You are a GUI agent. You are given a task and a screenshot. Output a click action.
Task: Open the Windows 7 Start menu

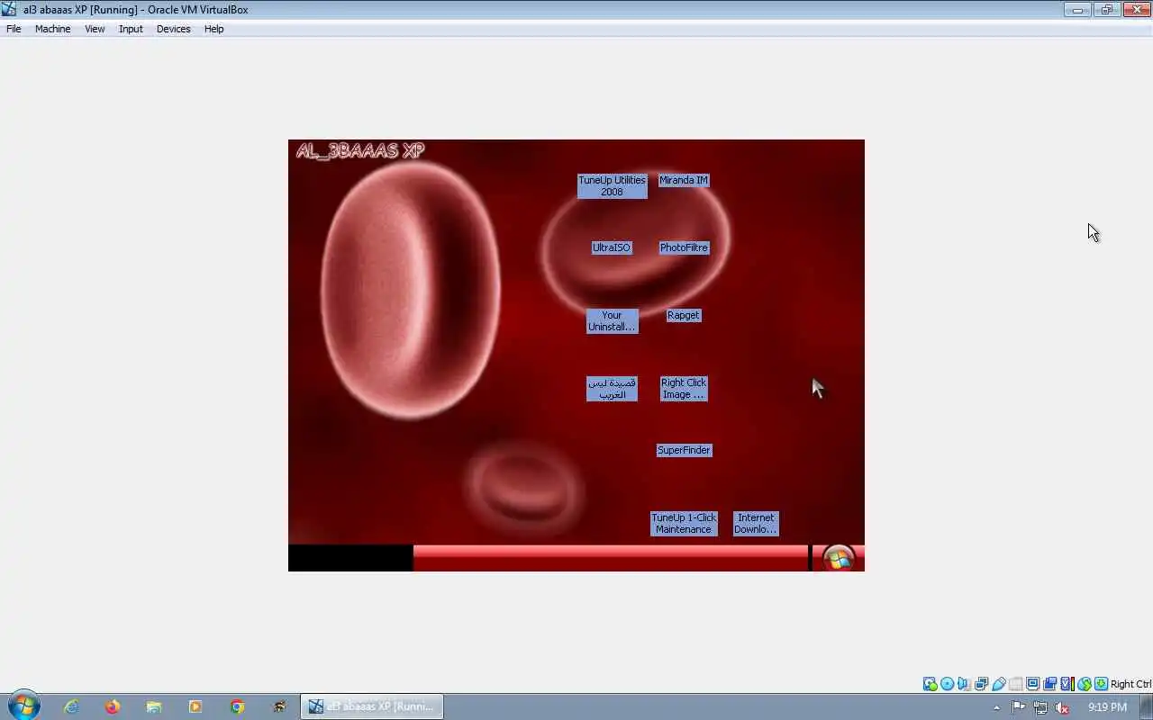pyautogui.click(x=23, y=706)
